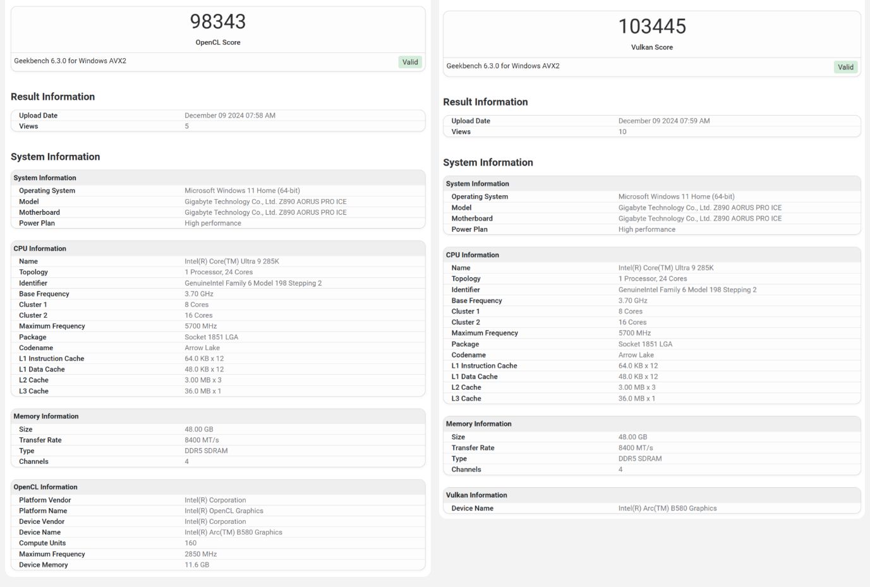
Task: Click the OpenCL Information section header
Action: click(45, 487)
